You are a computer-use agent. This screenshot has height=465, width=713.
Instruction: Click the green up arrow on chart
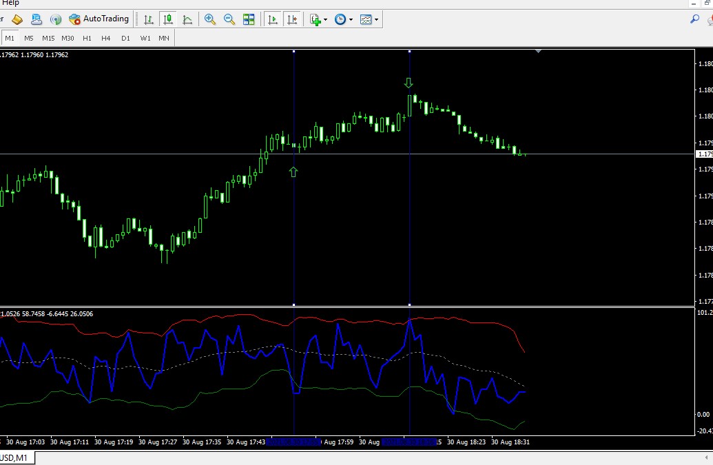(x=293, y=172)
